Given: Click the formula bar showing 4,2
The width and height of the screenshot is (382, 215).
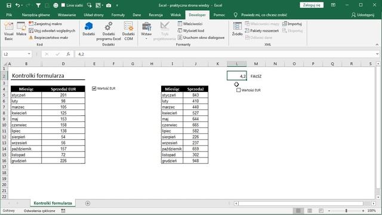Looking at the screenshot, I should point(224,54).
